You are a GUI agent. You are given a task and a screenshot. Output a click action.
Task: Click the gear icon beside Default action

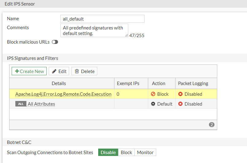[153, 104]
